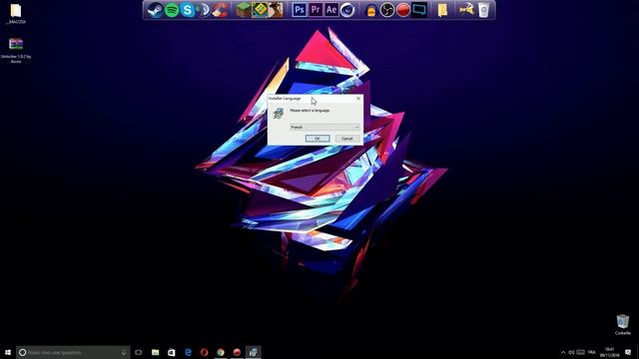Open Skype from the dock

pos(188,10)
